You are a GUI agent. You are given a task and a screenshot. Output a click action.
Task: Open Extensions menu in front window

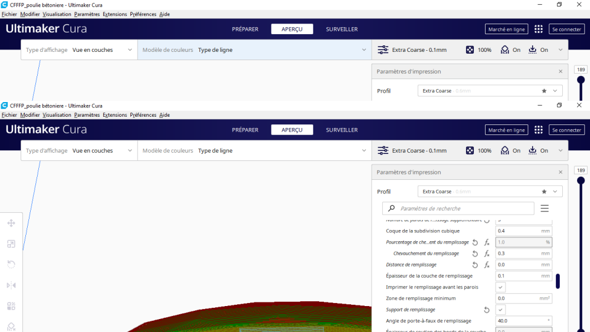coord(114,115)
